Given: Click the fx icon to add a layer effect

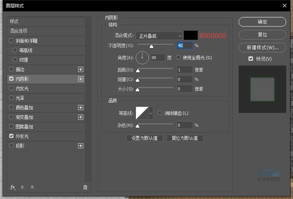Looking at the screenshot, I should click(13, 187).
